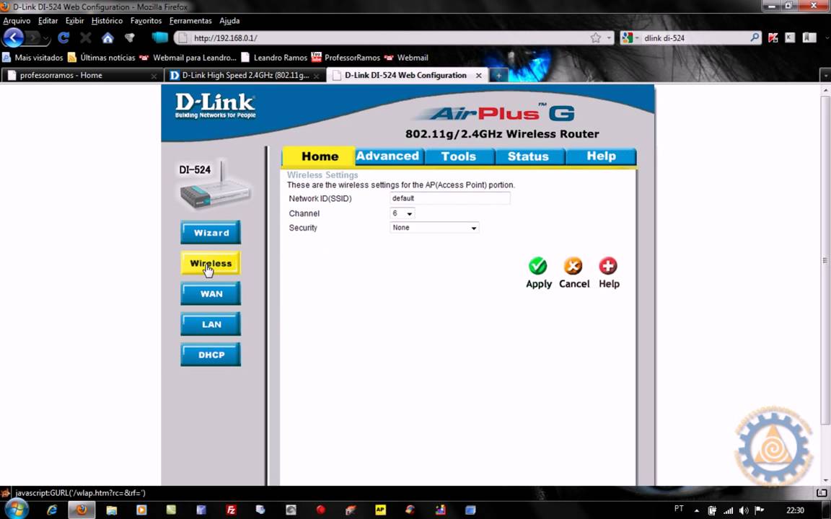Open FileZilla from the taskbar
Image resolution: width=831 pixels, height=519 pixels.
pos(231,510)
